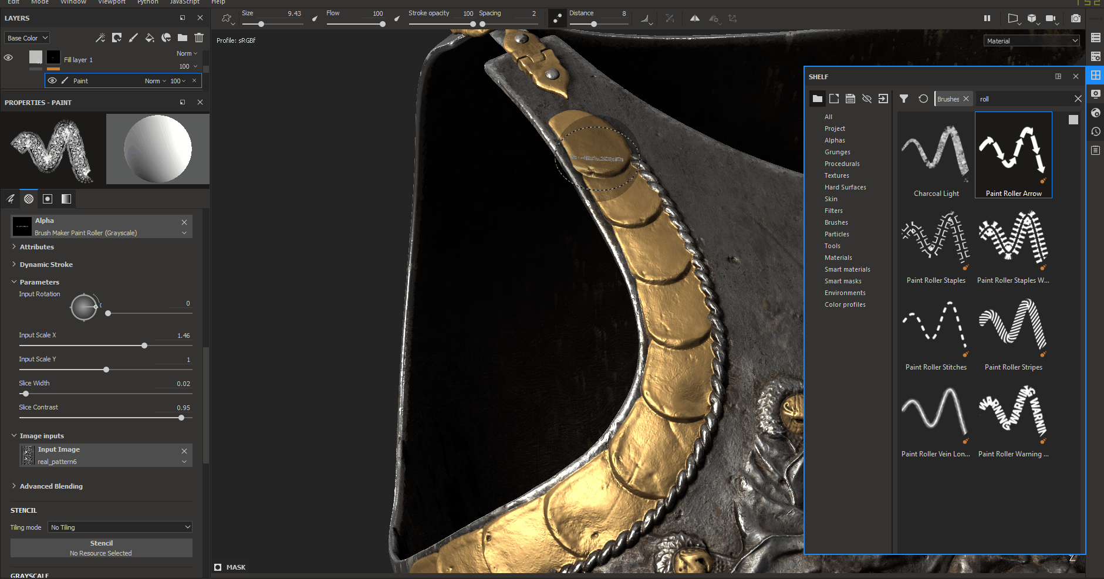Click the Add effect magic wand icon
Screen dimensions: 1104x579
coord(100,38)
